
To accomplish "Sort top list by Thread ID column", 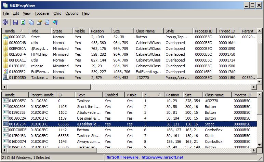I will pyautogui.click(x=228, y=31).
